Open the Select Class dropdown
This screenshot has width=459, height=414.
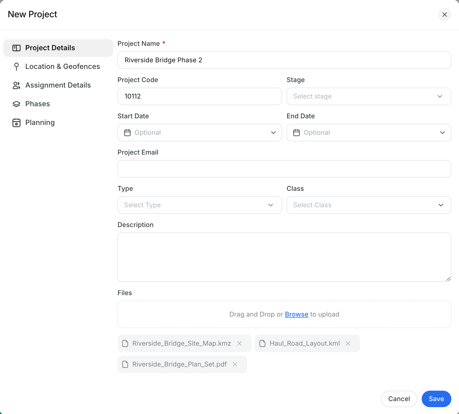click(369, 205)
